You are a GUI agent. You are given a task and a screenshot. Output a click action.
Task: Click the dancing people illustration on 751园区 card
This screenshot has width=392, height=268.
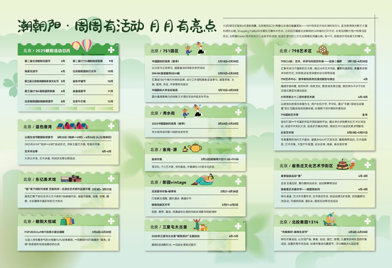195,49
